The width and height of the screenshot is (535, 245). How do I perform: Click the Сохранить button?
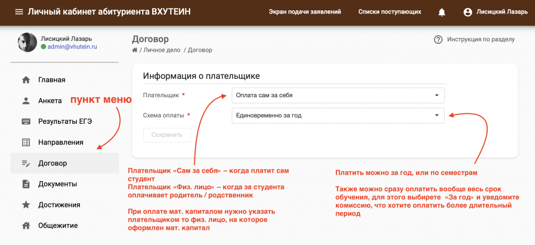167,135
